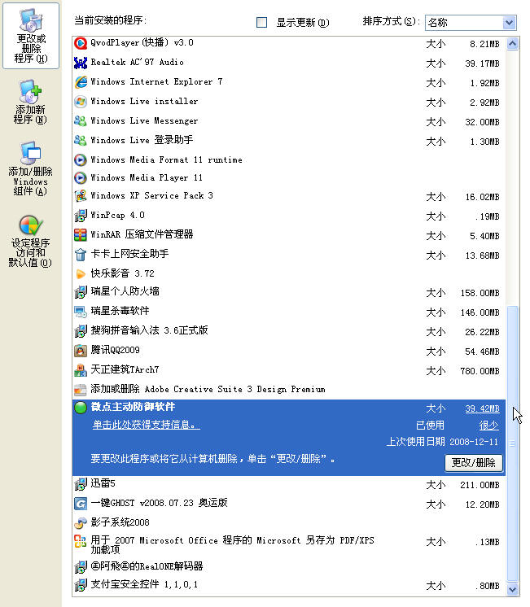Click the WinRAR 压缩文件管理器 icon
The width and height of the screenshot is (530, 607).
(81, 235)
